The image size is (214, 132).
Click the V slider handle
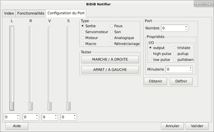coord(49,106)
